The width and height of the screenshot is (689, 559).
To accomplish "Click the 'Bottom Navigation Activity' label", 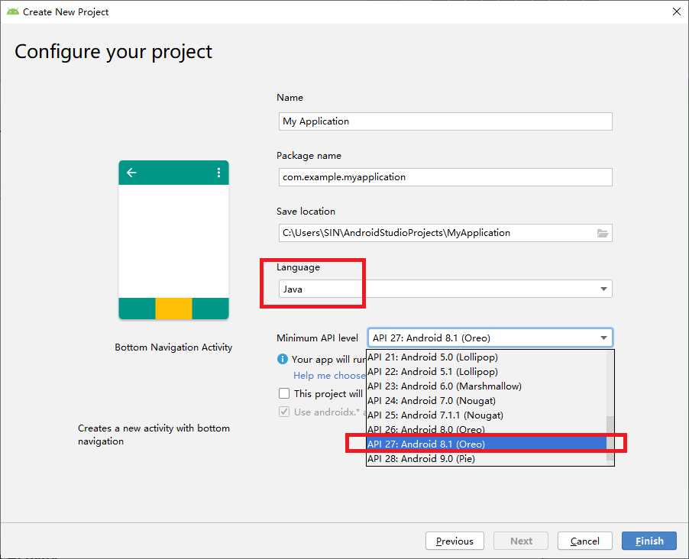I will point(173,347).
